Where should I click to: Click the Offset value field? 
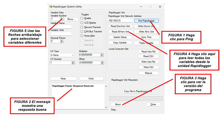pyautogui.click(x=90, y=63)
